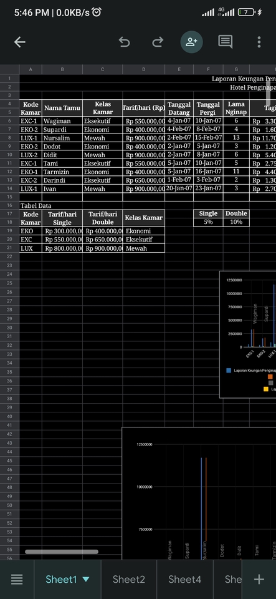The width and height of the screenshot is (276, 599).
Task: Select the 'Rp 300.000,00' single tariff cell
Action: click(x=62, y=231)
